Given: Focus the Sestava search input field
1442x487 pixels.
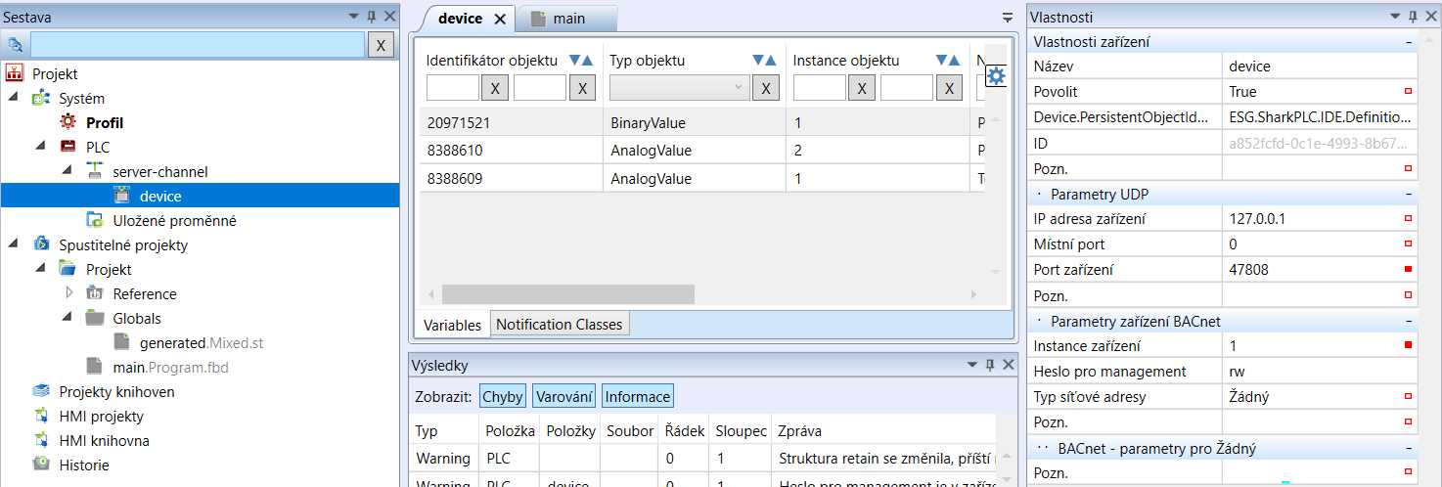Looking at the screenshot, I should tap(198, 45).
